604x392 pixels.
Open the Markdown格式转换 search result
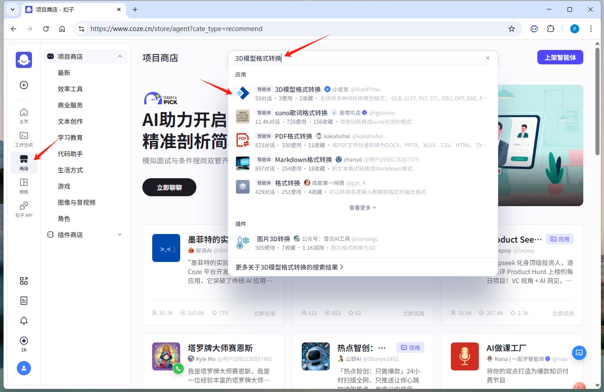point(363,163)
